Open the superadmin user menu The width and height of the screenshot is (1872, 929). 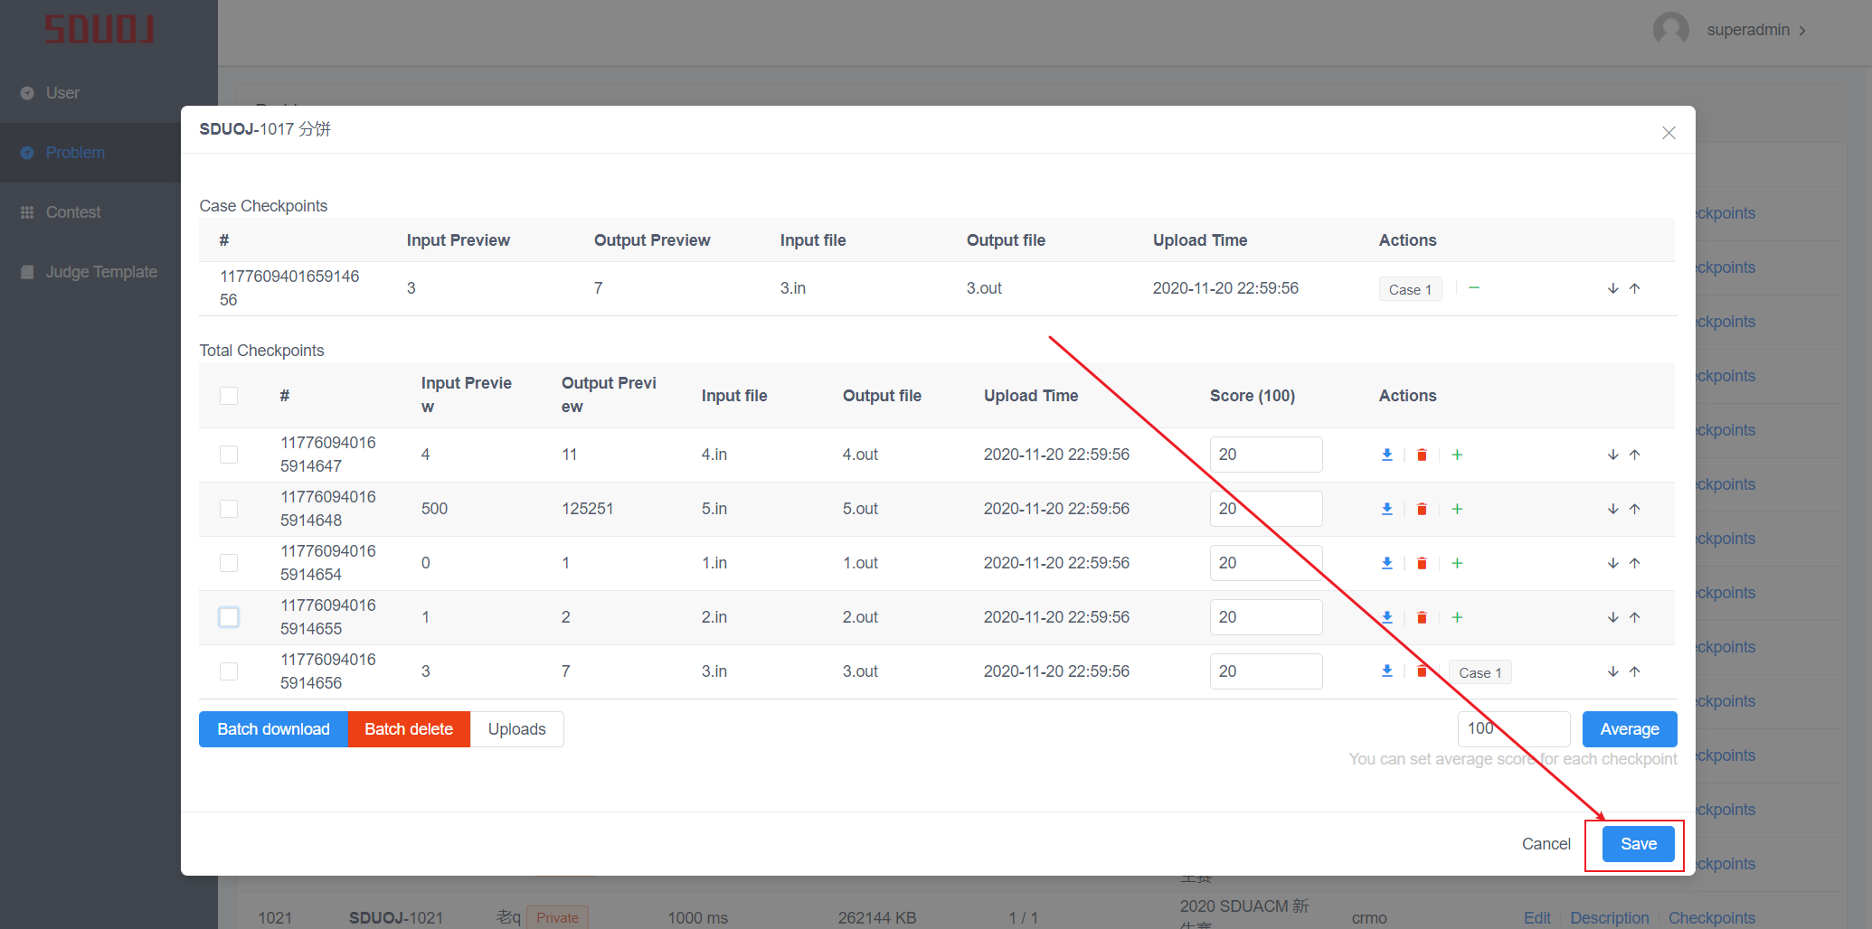(x=1755, y=30)
